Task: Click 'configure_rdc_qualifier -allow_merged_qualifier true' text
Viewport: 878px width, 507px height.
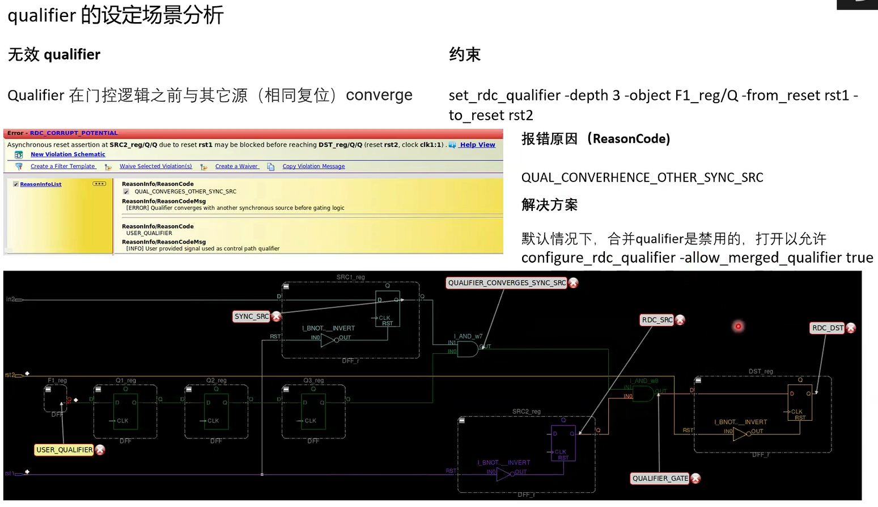Action: (697, 257)
